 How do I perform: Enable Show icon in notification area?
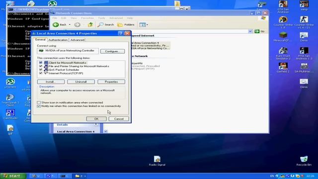click(x=39, y=102)
